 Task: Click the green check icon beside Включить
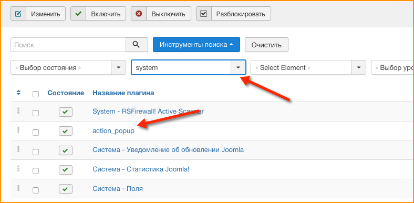[78, 14]
